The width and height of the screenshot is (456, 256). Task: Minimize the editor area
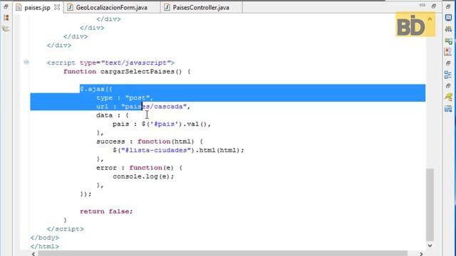pyautogui.click(x=423, y=6)
